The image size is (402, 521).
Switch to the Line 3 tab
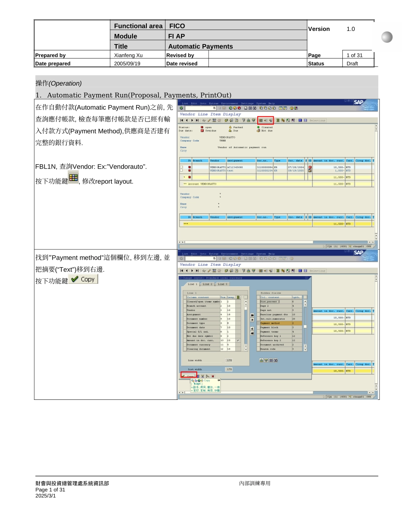[x=222, y=284]
